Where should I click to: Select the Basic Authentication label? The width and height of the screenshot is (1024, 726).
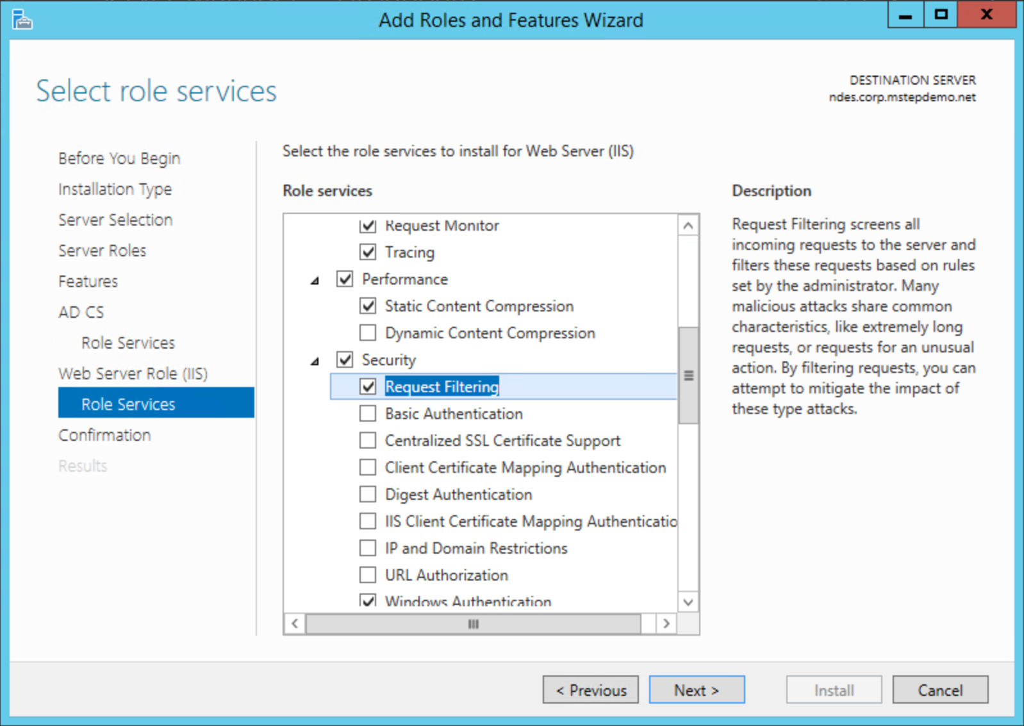pyautogui.click(x=454, y=414)
